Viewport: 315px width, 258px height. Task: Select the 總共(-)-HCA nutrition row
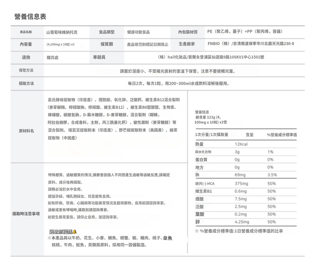pos(246,183)
